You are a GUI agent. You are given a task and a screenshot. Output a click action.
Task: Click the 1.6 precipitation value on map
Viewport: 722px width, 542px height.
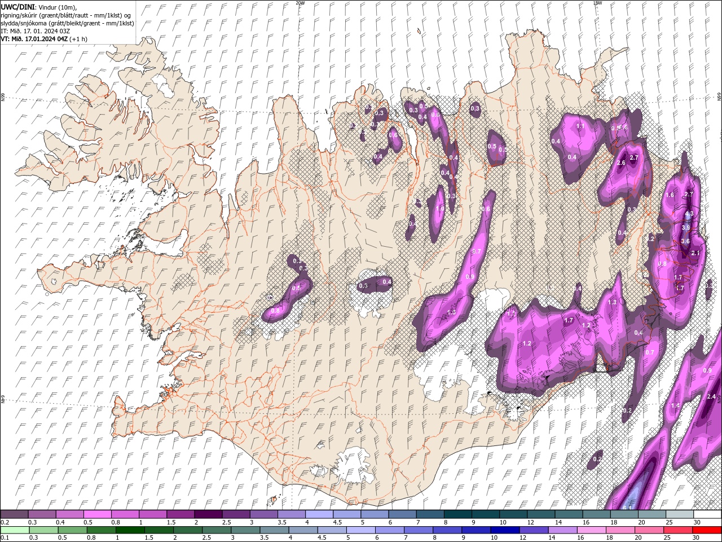click(x=670, y=195)
